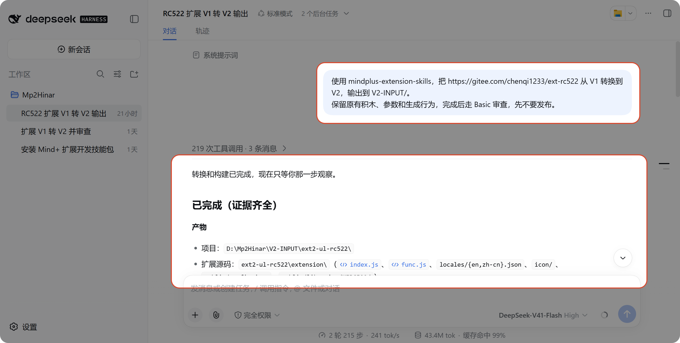Switch to the 轨迹 tab
This screenshot has width=680, height=343.
point(202,31)
